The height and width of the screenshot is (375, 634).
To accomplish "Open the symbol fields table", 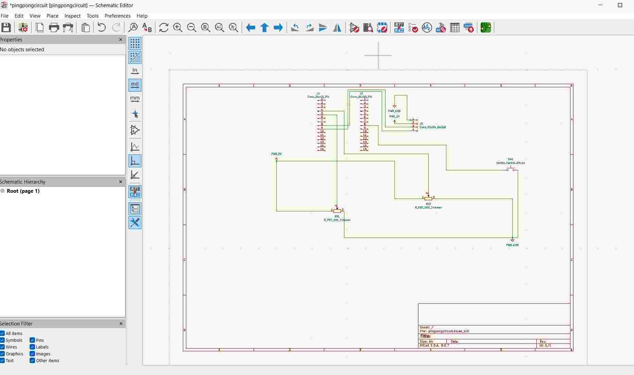I will (455, 27).
